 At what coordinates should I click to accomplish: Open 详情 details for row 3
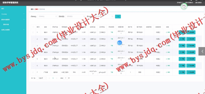pos(182,46)
